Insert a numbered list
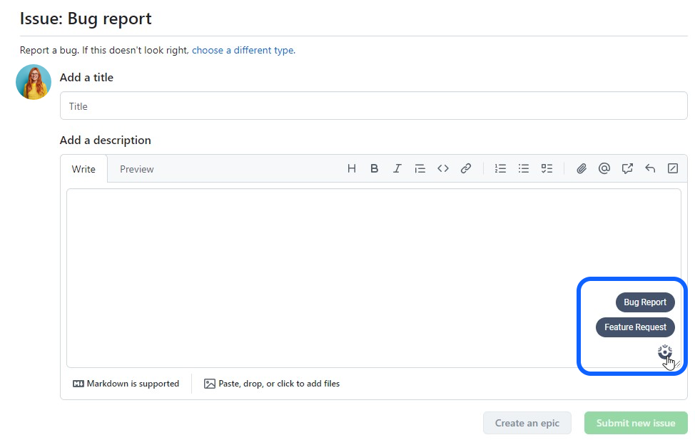The width and height of the screenshot is (695, 440). (500, 169)
